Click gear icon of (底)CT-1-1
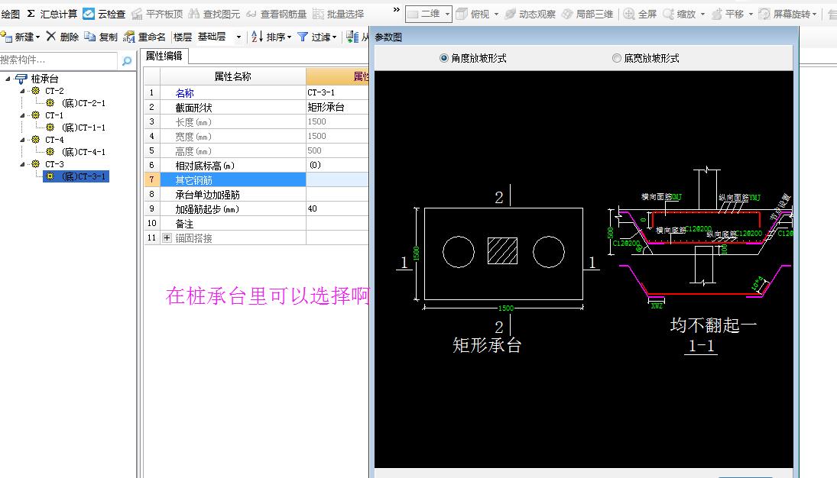The width and height of the screenshot is (837, 478). tap(50, 127)
